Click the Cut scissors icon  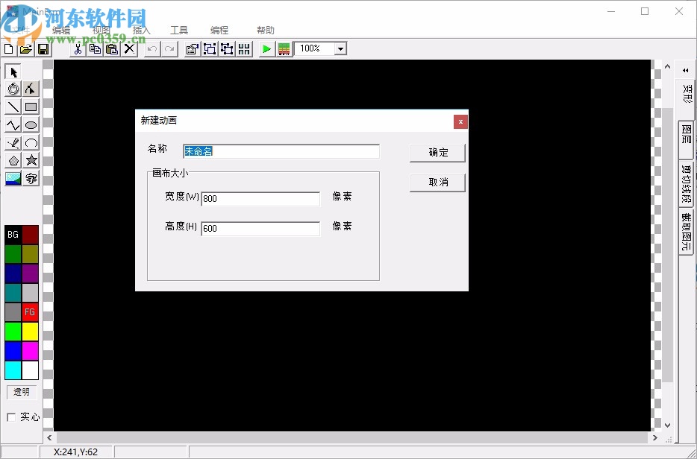tap(78, 49)
